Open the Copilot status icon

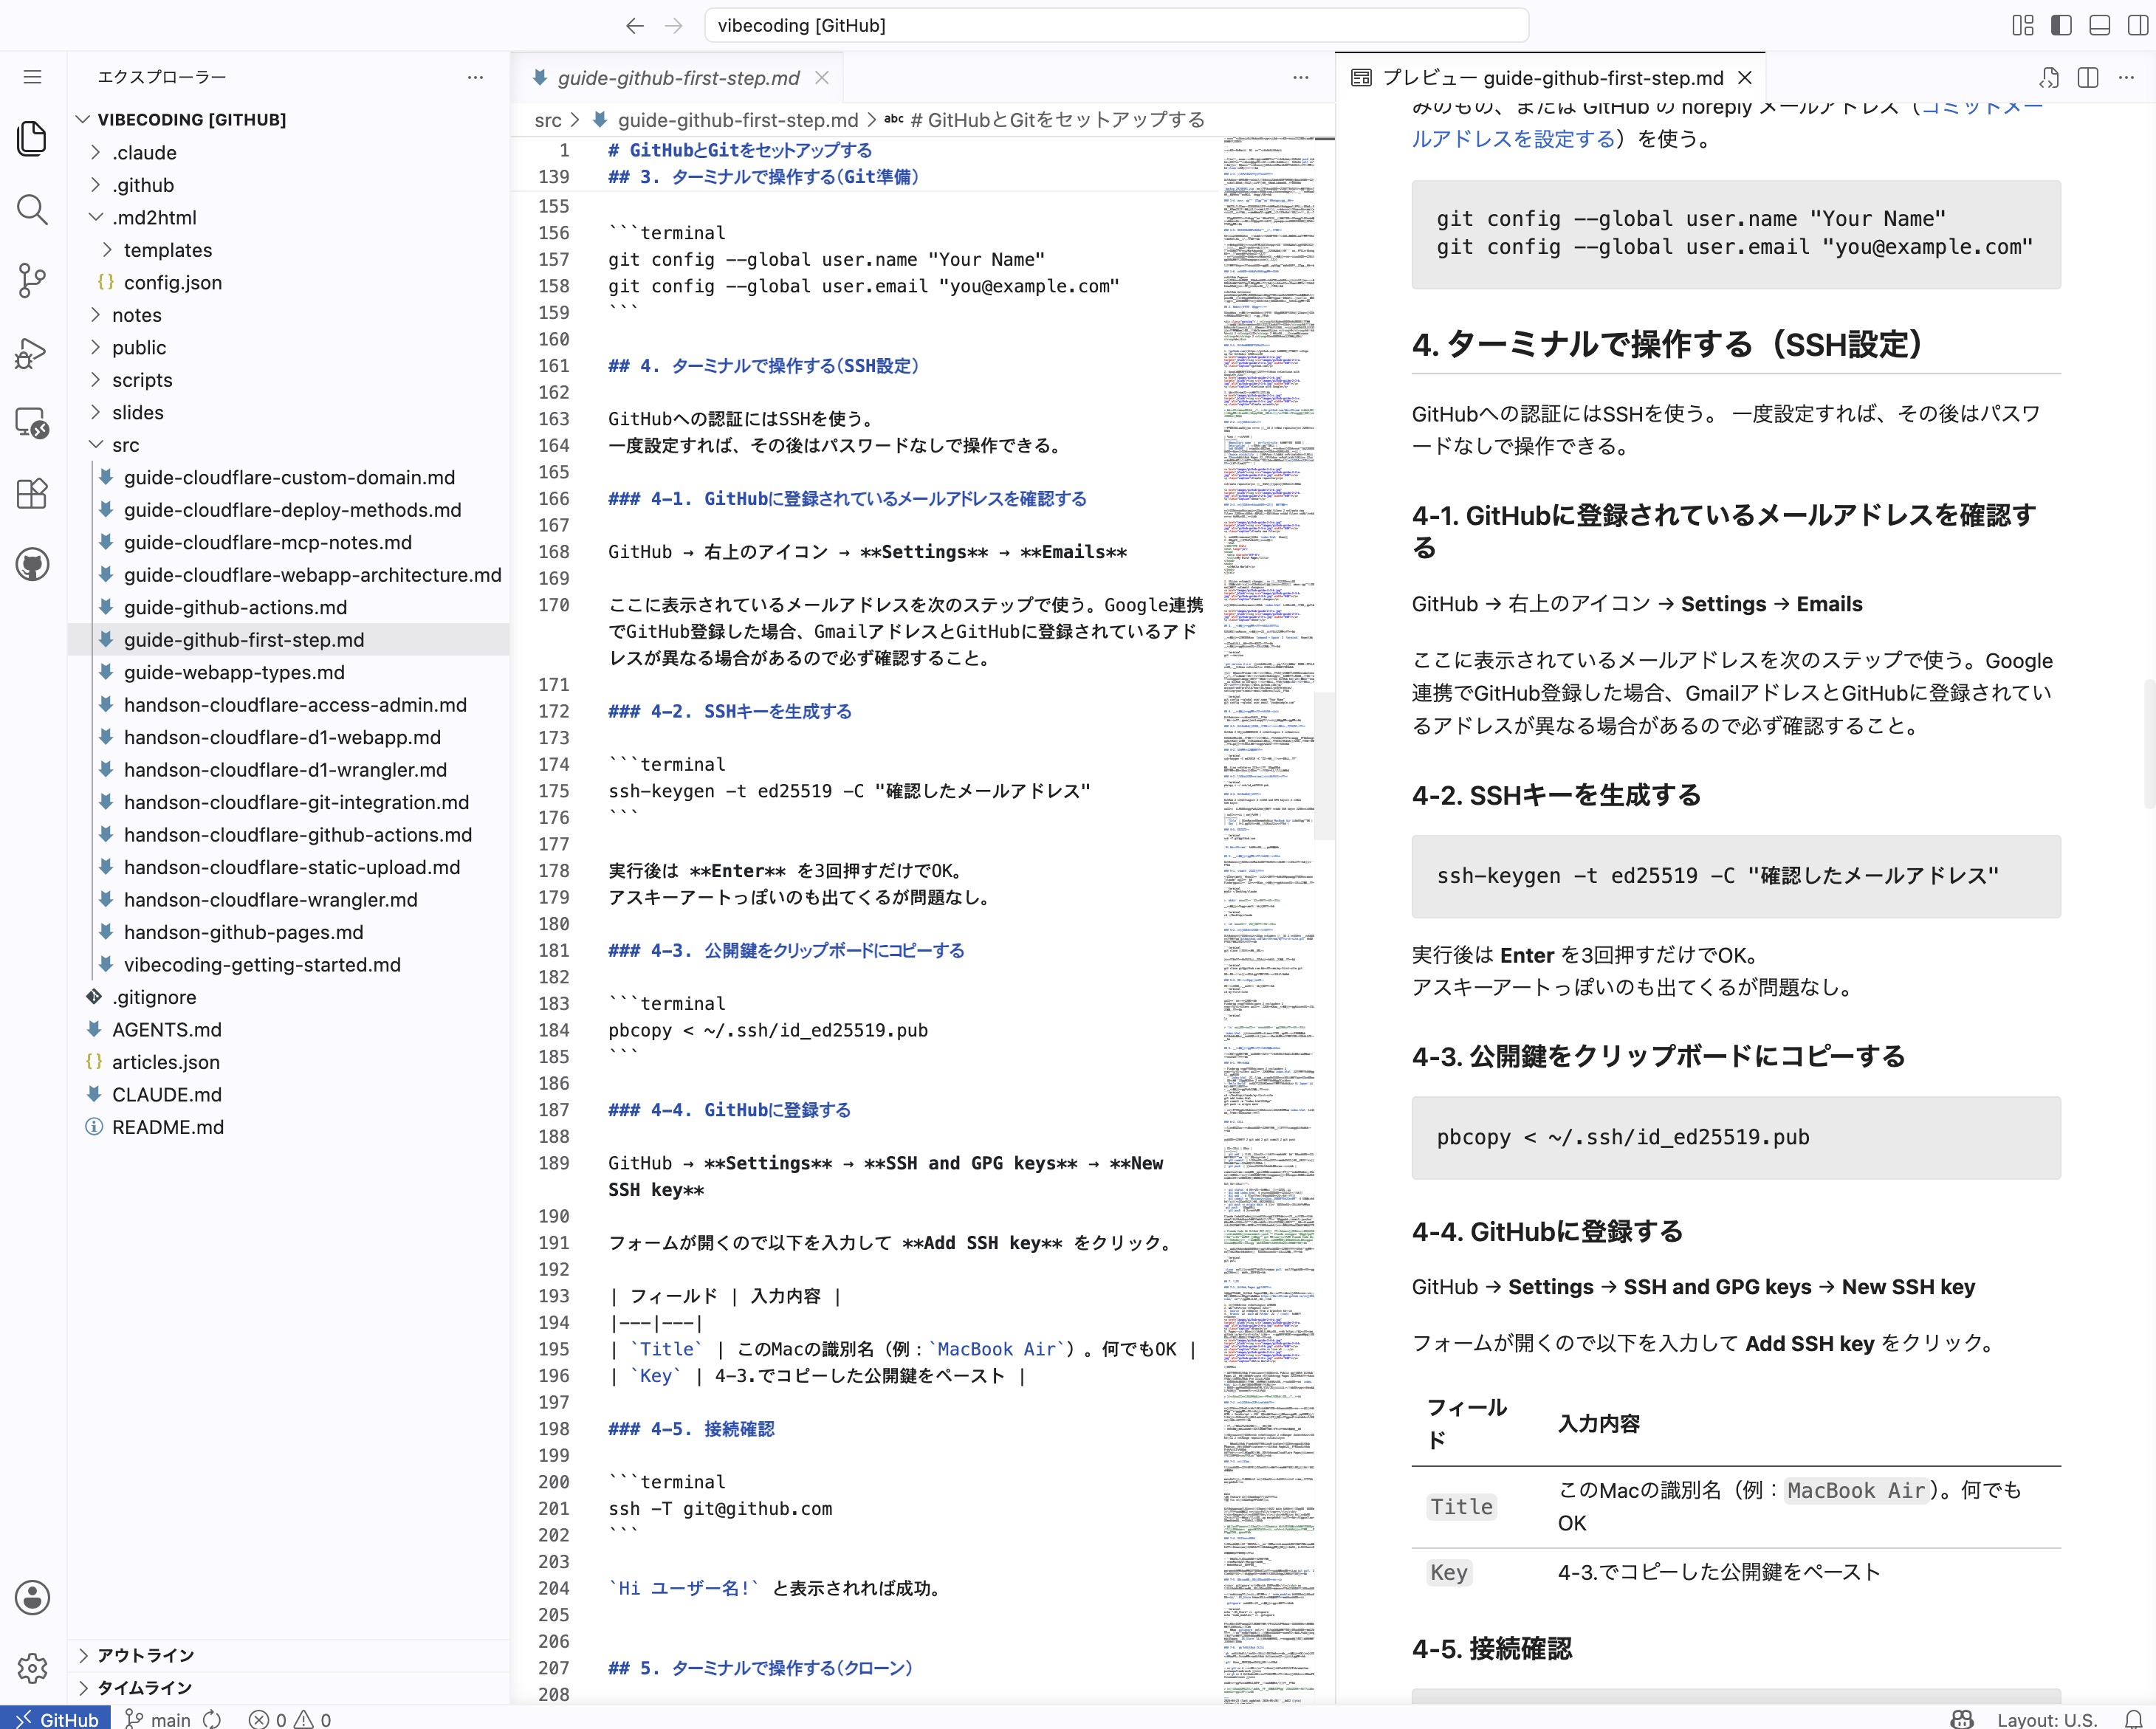point(1962,1718)
